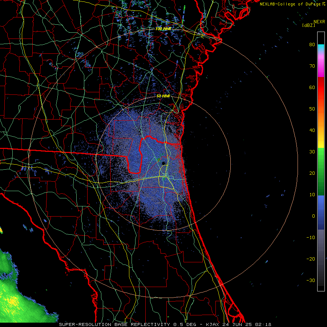Screen dimensions: 327x327
Task: Click the 50 value on the dBZ scale
Action: click(x=312, y=109)
